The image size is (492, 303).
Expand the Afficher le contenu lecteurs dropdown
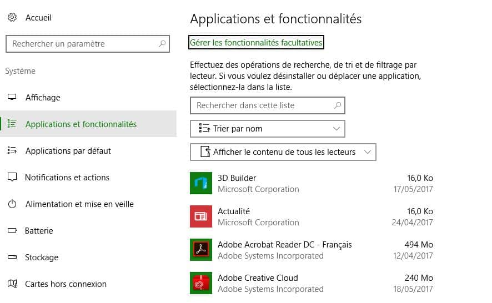pyautogui.click(x=283, y=152)
